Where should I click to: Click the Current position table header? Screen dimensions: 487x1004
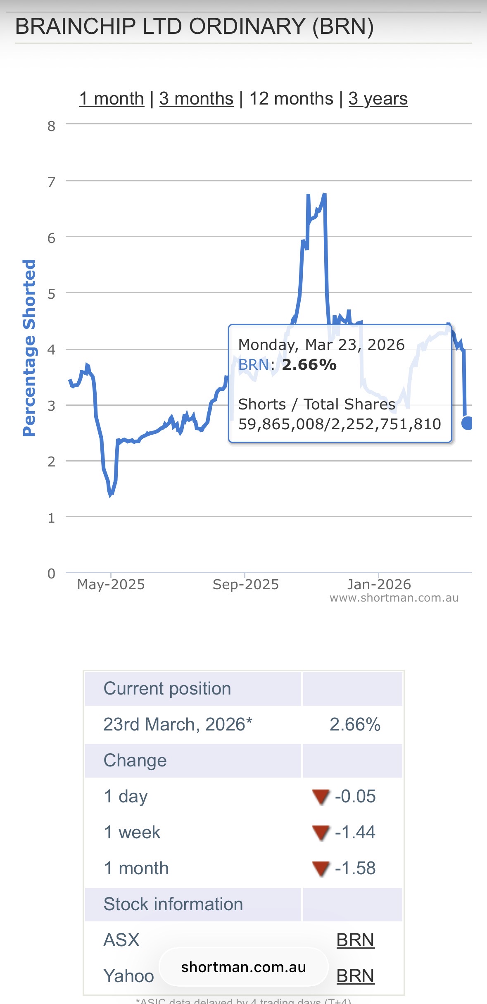[x=167, y=689]
